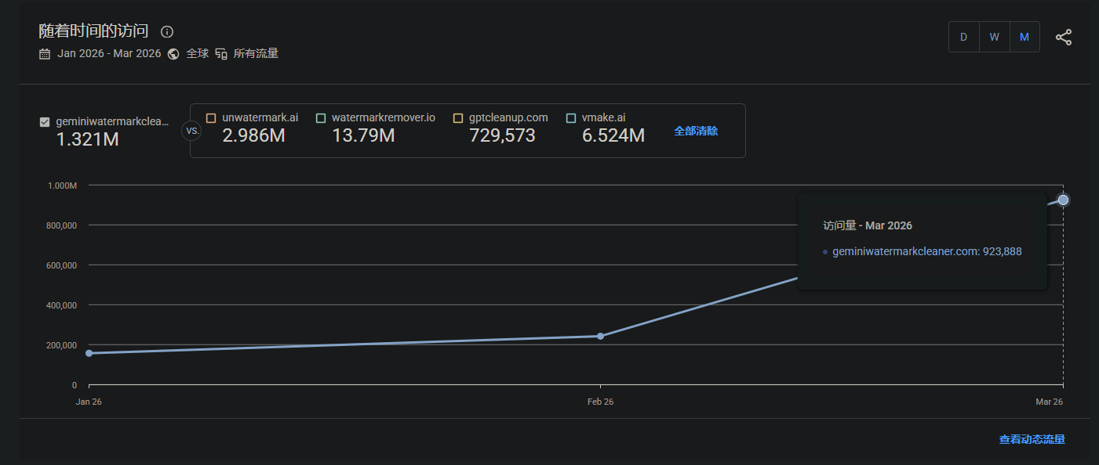1099x465 pixels.
Task: Click the Jan 26 data point on chart
Action: [89, 353]
